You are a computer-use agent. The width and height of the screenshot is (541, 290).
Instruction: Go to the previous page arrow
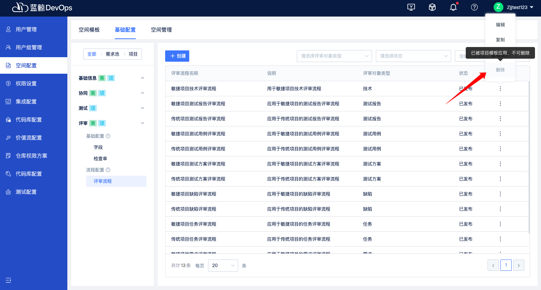pyautogui.click(x=493, y=266)
